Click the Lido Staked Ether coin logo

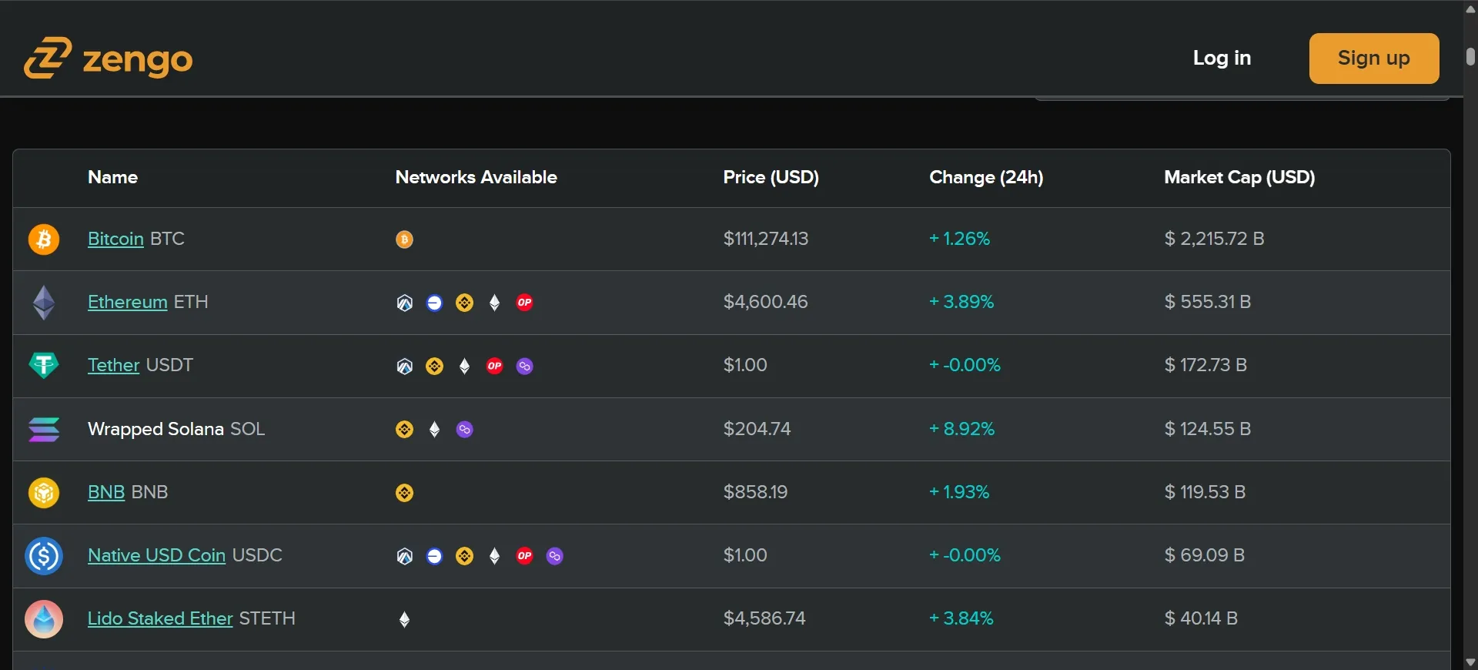[44, 619]
